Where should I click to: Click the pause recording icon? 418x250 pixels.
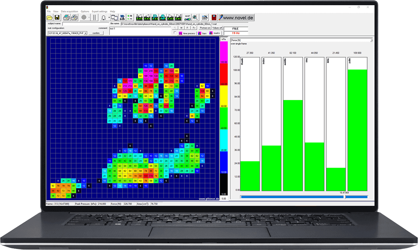94,17
